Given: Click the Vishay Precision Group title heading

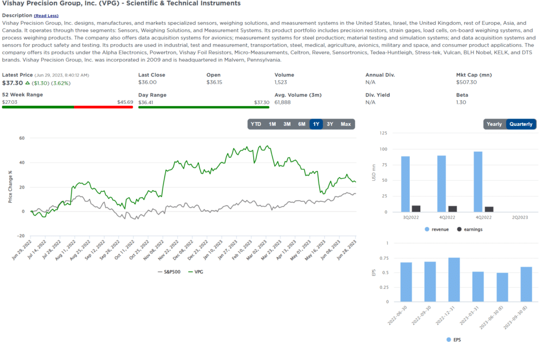Looking at the screenshot, I should click(121, 4).
